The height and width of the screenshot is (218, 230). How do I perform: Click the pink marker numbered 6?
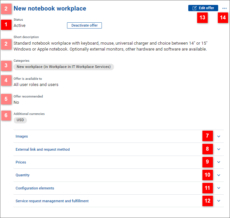click(x=6, y=116)
